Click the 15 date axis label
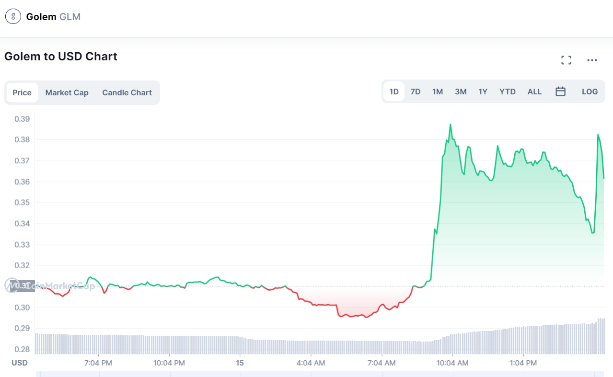The image size is (613, 377). (x=240, y=363)
